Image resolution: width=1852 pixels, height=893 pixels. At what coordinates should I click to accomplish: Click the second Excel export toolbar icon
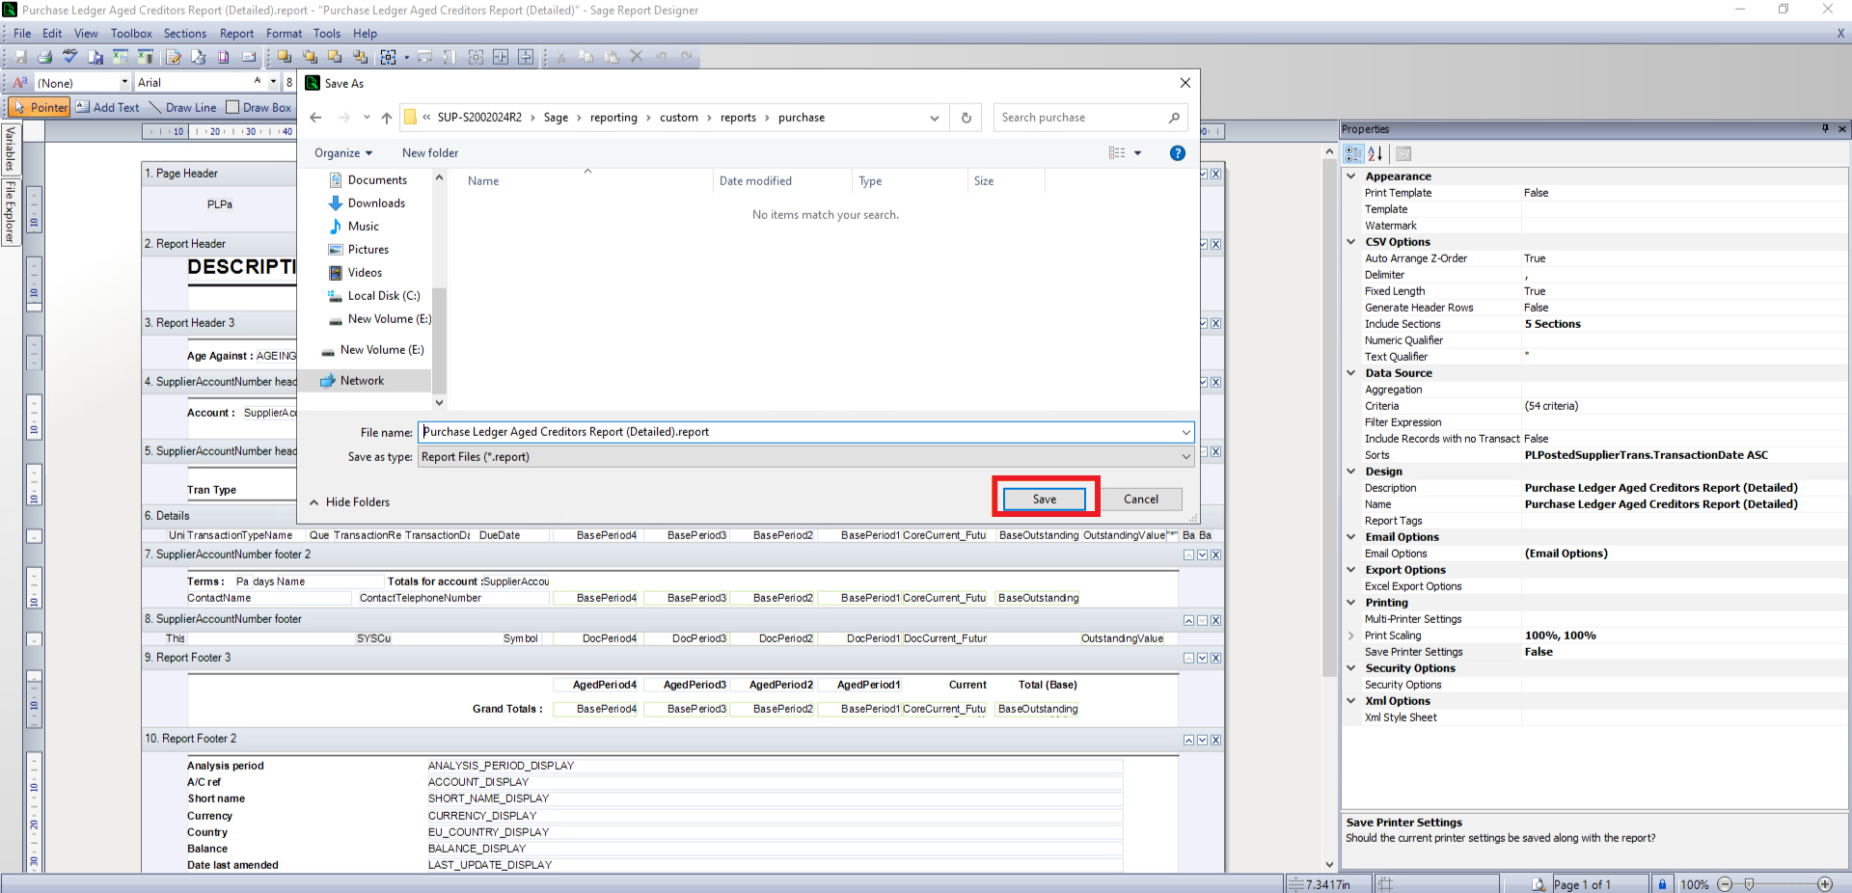pyautogui.click(x=146, y=57)
